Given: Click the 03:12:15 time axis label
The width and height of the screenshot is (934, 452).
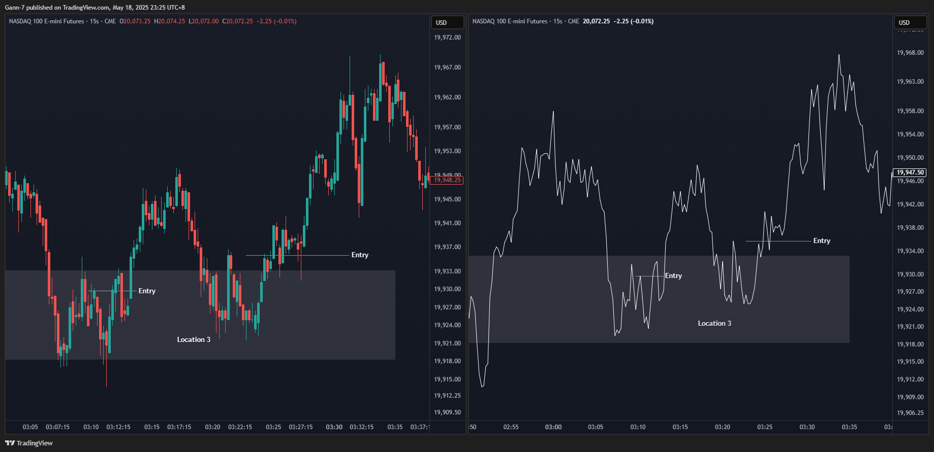Looking at the screenshot, I should click(118, 427).
